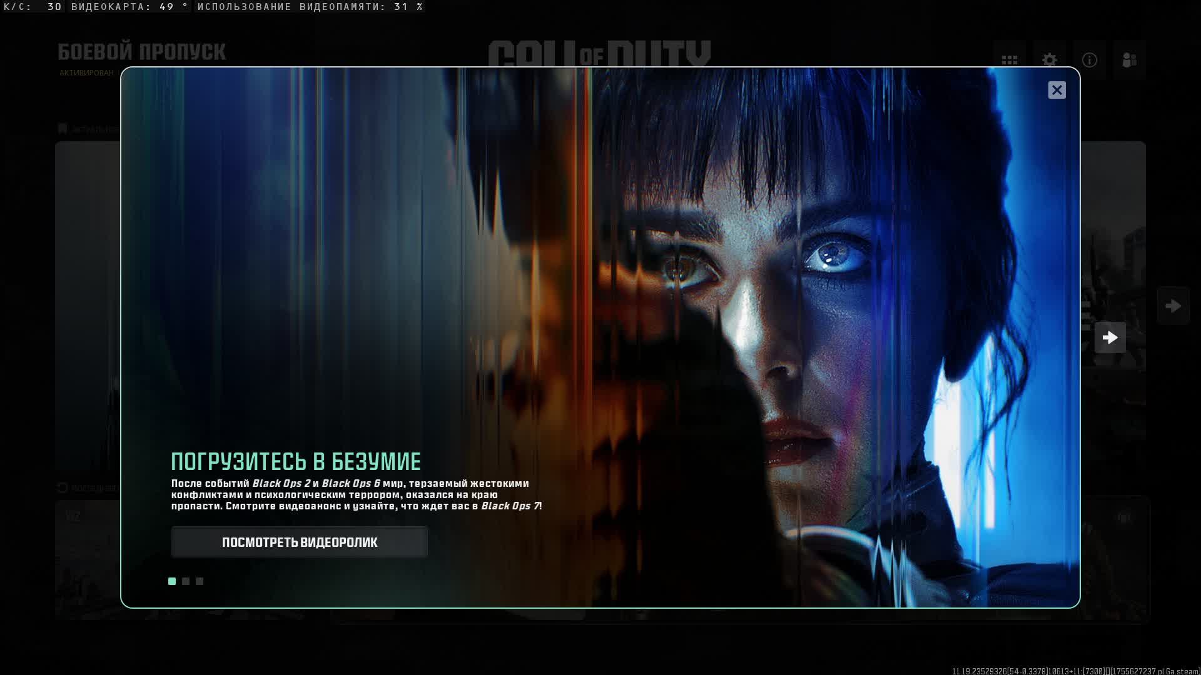Open settings via the gear icon
1201x675 pixels.
(1049, 60)
